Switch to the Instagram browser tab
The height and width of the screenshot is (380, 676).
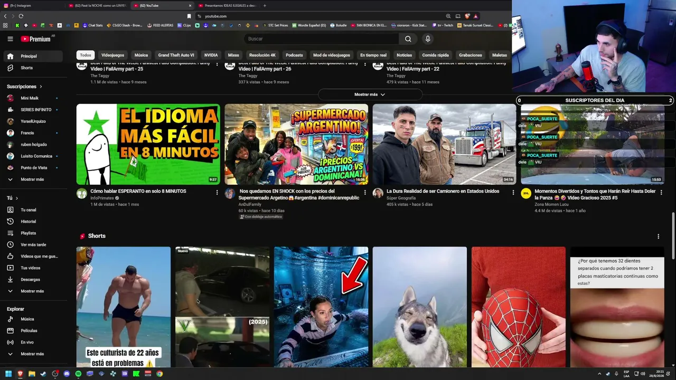(32, 5)
